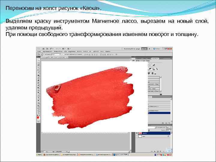This screenshot has width=216, height=162.
Task: Open the Выделение menu
Action: (x=72, y=52)
